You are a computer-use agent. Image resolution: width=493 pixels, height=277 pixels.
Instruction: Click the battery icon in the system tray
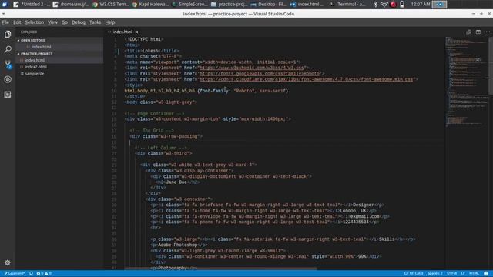402,4
